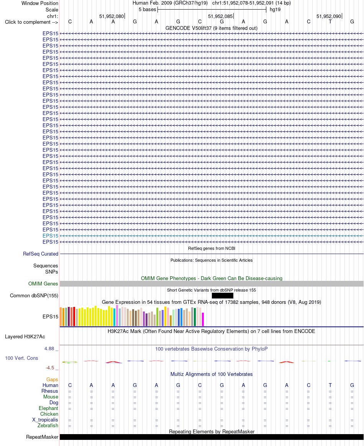Click the orange 'Gaps' label

[52, 379]
